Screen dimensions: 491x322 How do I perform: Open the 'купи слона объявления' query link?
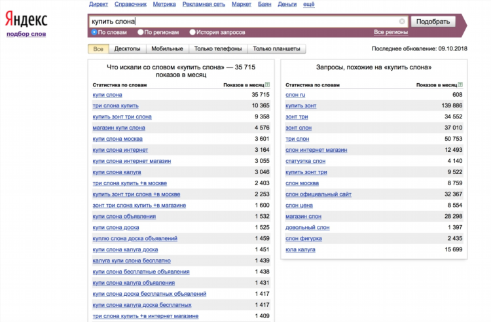[124, 216]
